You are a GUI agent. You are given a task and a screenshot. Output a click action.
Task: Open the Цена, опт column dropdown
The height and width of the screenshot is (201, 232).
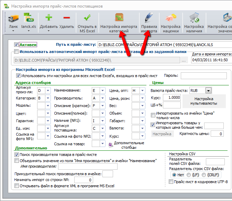point(142,91)
